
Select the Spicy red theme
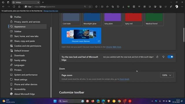pyautogui.click(x=133, y=19)
